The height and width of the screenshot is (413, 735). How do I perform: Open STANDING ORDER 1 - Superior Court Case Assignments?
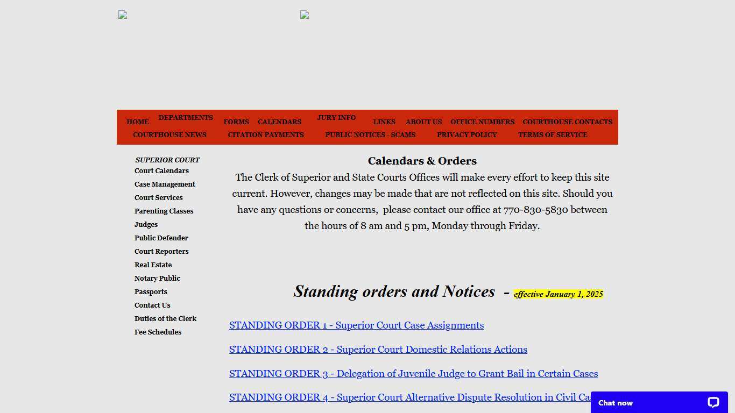coord(356,325)
